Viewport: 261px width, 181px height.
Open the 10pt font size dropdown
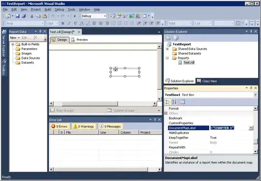[x=58, y=24]
